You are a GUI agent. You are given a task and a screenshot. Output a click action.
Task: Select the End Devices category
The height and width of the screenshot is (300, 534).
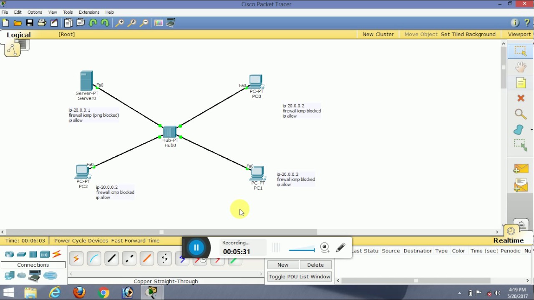(x=9, y=275)
